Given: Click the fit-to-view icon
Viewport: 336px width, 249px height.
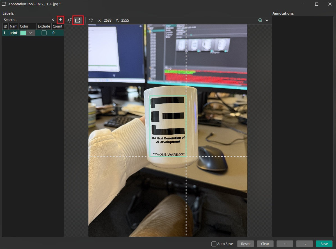Looking at the screenshot, I should coord(91,20).
